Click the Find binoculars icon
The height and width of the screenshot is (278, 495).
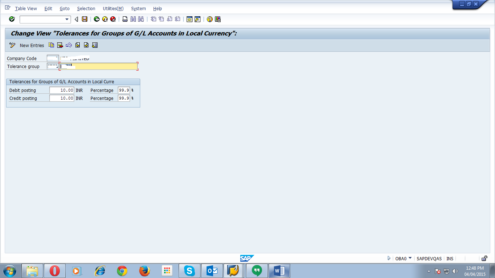133,19
